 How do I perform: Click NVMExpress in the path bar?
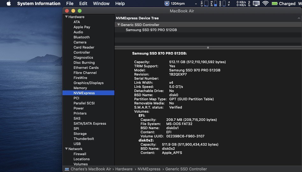coord(149,169)
